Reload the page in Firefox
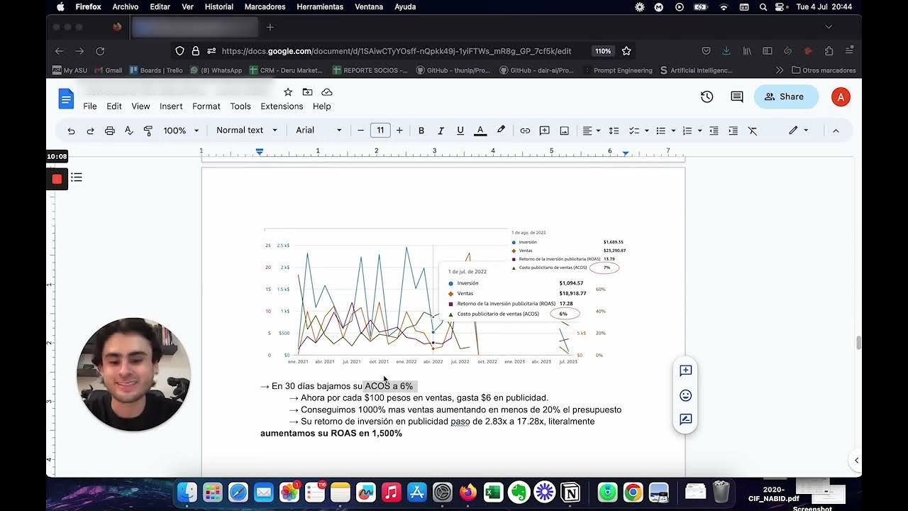The height and width of the screenshot is (511, 908). [x=100, y=51]
